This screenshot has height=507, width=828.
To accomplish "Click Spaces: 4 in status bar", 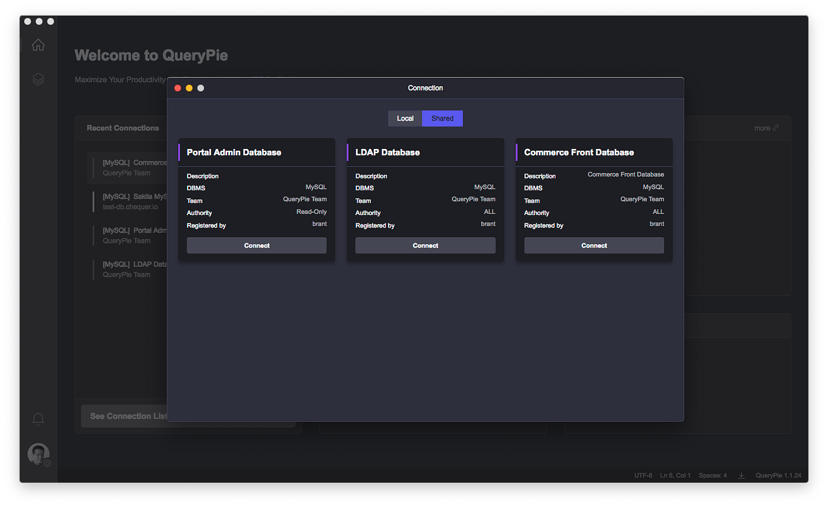I will pos(713,475).
